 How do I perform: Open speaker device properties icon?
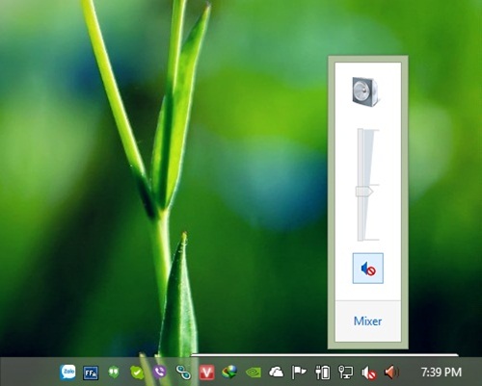(366, 91)
